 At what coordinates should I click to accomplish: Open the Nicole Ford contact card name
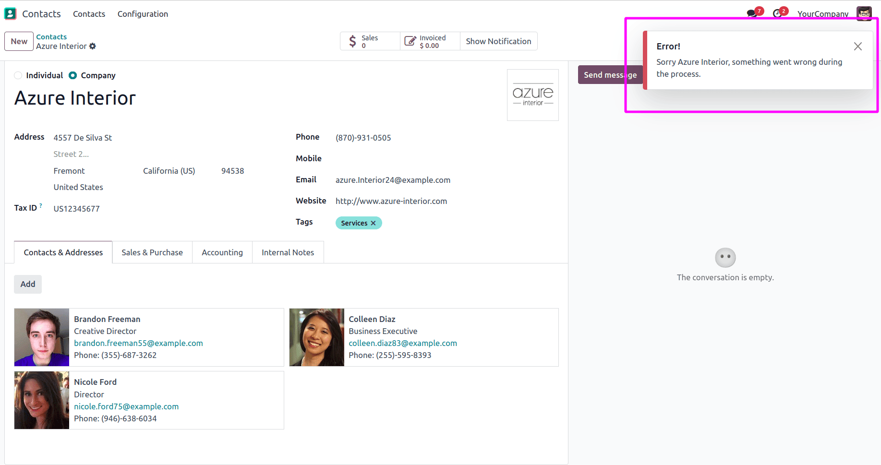95,382
